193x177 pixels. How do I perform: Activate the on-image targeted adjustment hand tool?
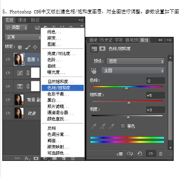[x=94, y=71]
